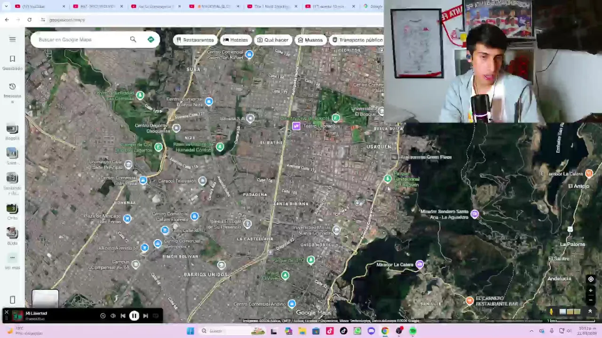Filter map by Hoteles chip
The image size is (602, 338).
(x=235, y=40)
